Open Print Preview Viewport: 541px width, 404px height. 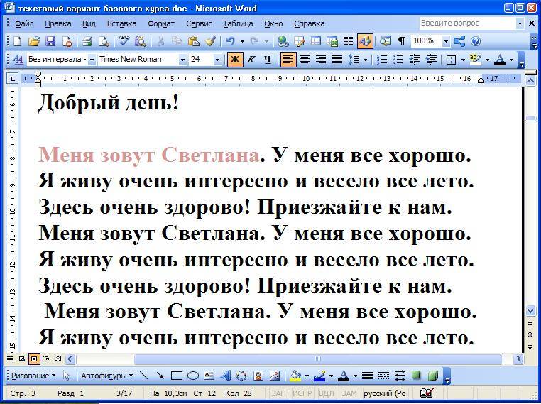click(104, 41)
